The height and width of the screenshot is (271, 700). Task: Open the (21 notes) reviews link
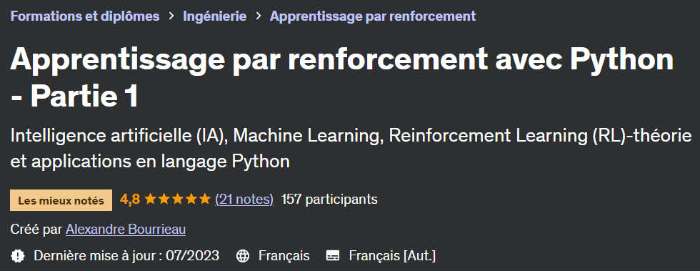244,199
